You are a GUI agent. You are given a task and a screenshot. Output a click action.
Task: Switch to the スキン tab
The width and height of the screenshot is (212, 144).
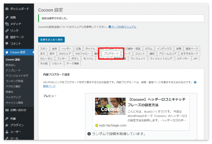44,49
